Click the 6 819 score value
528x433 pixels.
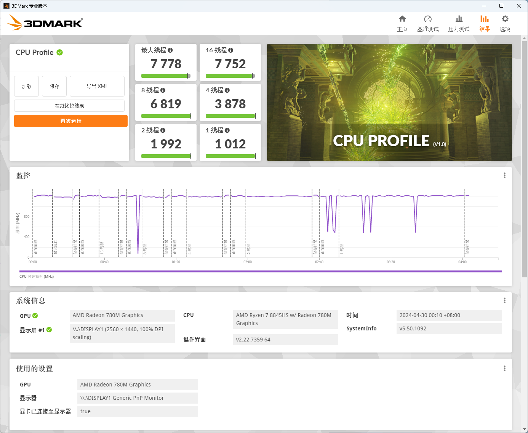[166, 104]
